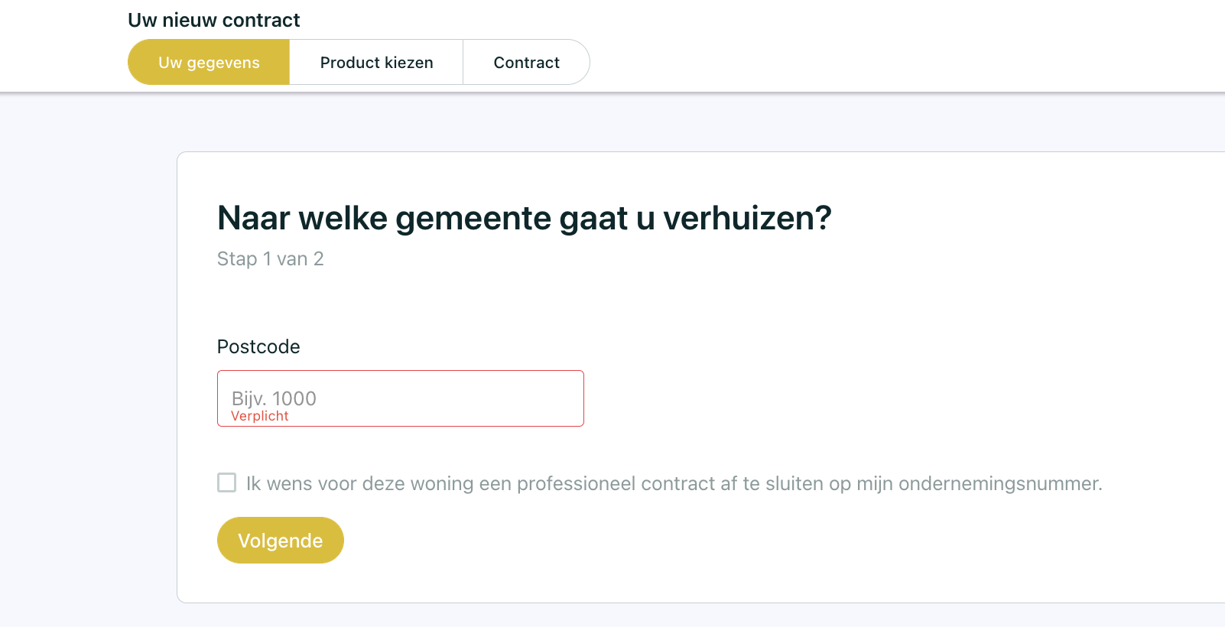Select the Postcode field label
The image size is (1225, 627).
pyautogui.click(x=258, y=346)
